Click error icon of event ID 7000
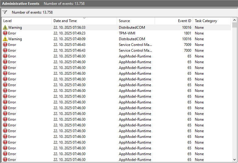Image resolution: width=238 pixels, height=163 pixels. 5,51
